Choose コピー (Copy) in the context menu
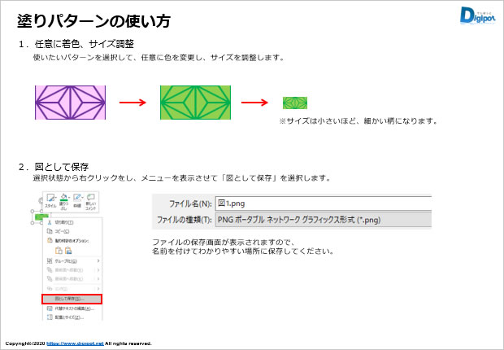This screenshot has height=350, width=504. 72,231
